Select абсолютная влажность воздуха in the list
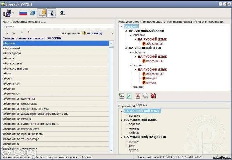The width and height of the screenshot is (232, 160). point(56,109)
